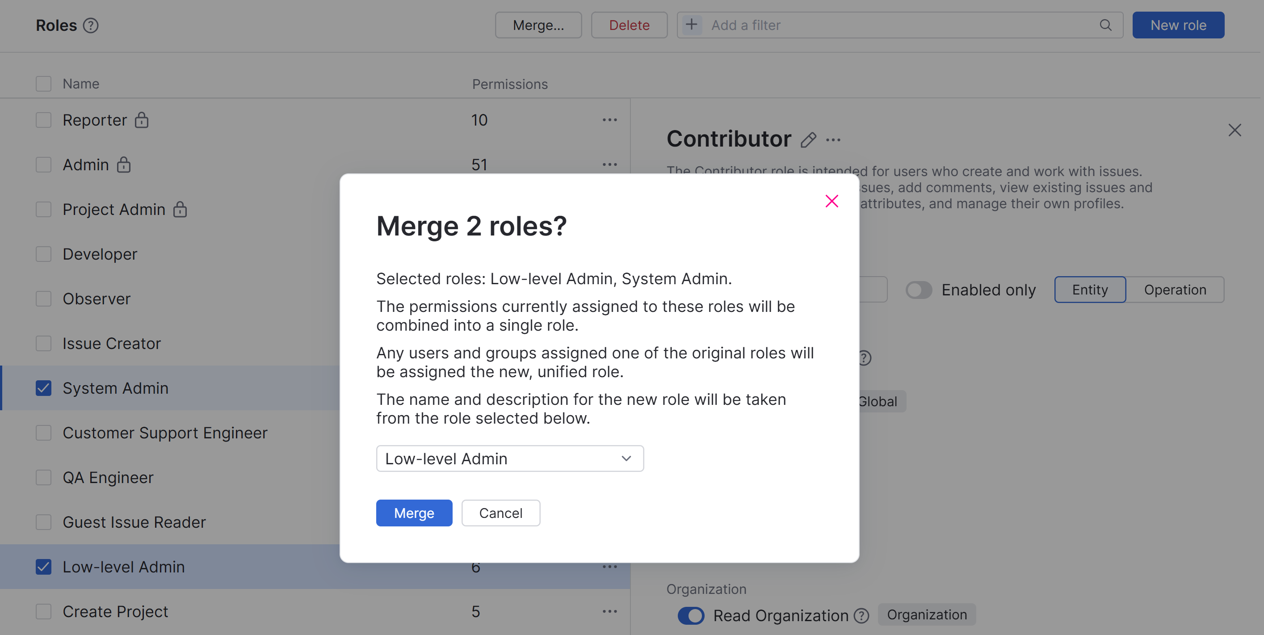Open the Create Project row options menu
This screenshot has width=1264, height=635.
point(609,611)
